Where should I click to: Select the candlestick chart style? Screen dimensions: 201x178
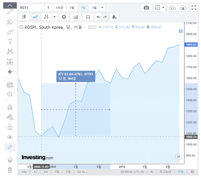click(x=24, y=17)
